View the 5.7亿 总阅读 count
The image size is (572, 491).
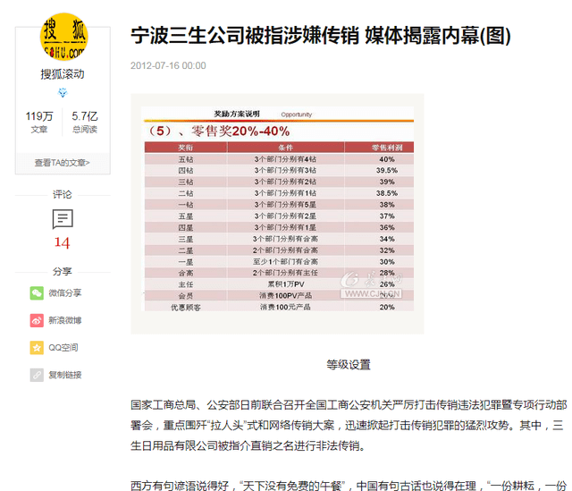(85, 122)
